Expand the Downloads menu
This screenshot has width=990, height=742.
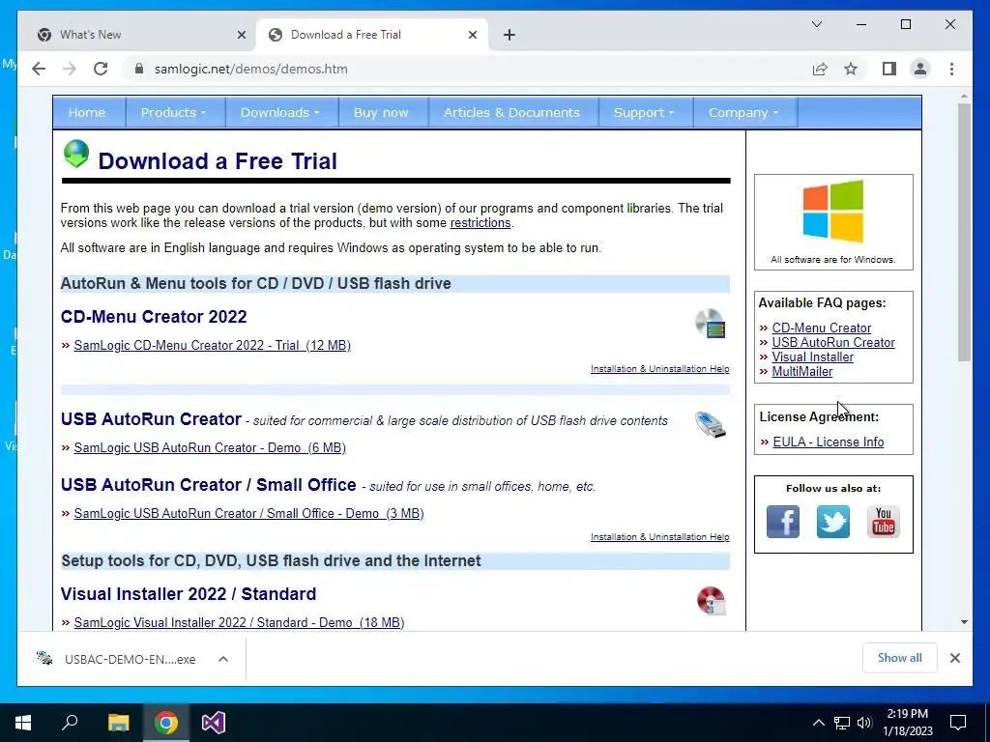tap(279, 112)
